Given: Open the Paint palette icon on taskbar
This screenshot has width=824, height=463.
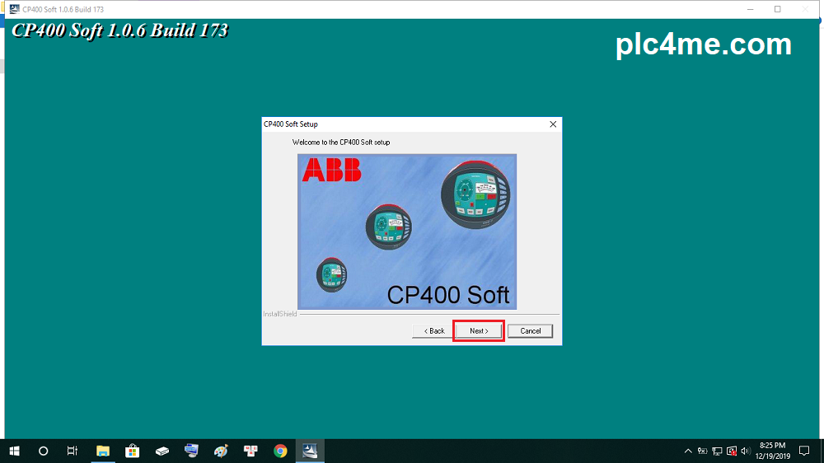Looking at the screenshot, I should pyautogui.click(x=221, y=451).
